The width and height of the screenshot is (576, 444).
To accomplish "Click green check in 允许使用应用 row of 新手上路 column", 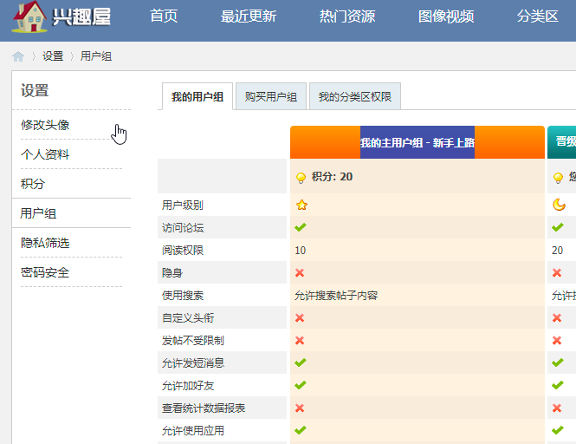I will tap(300, 430).
